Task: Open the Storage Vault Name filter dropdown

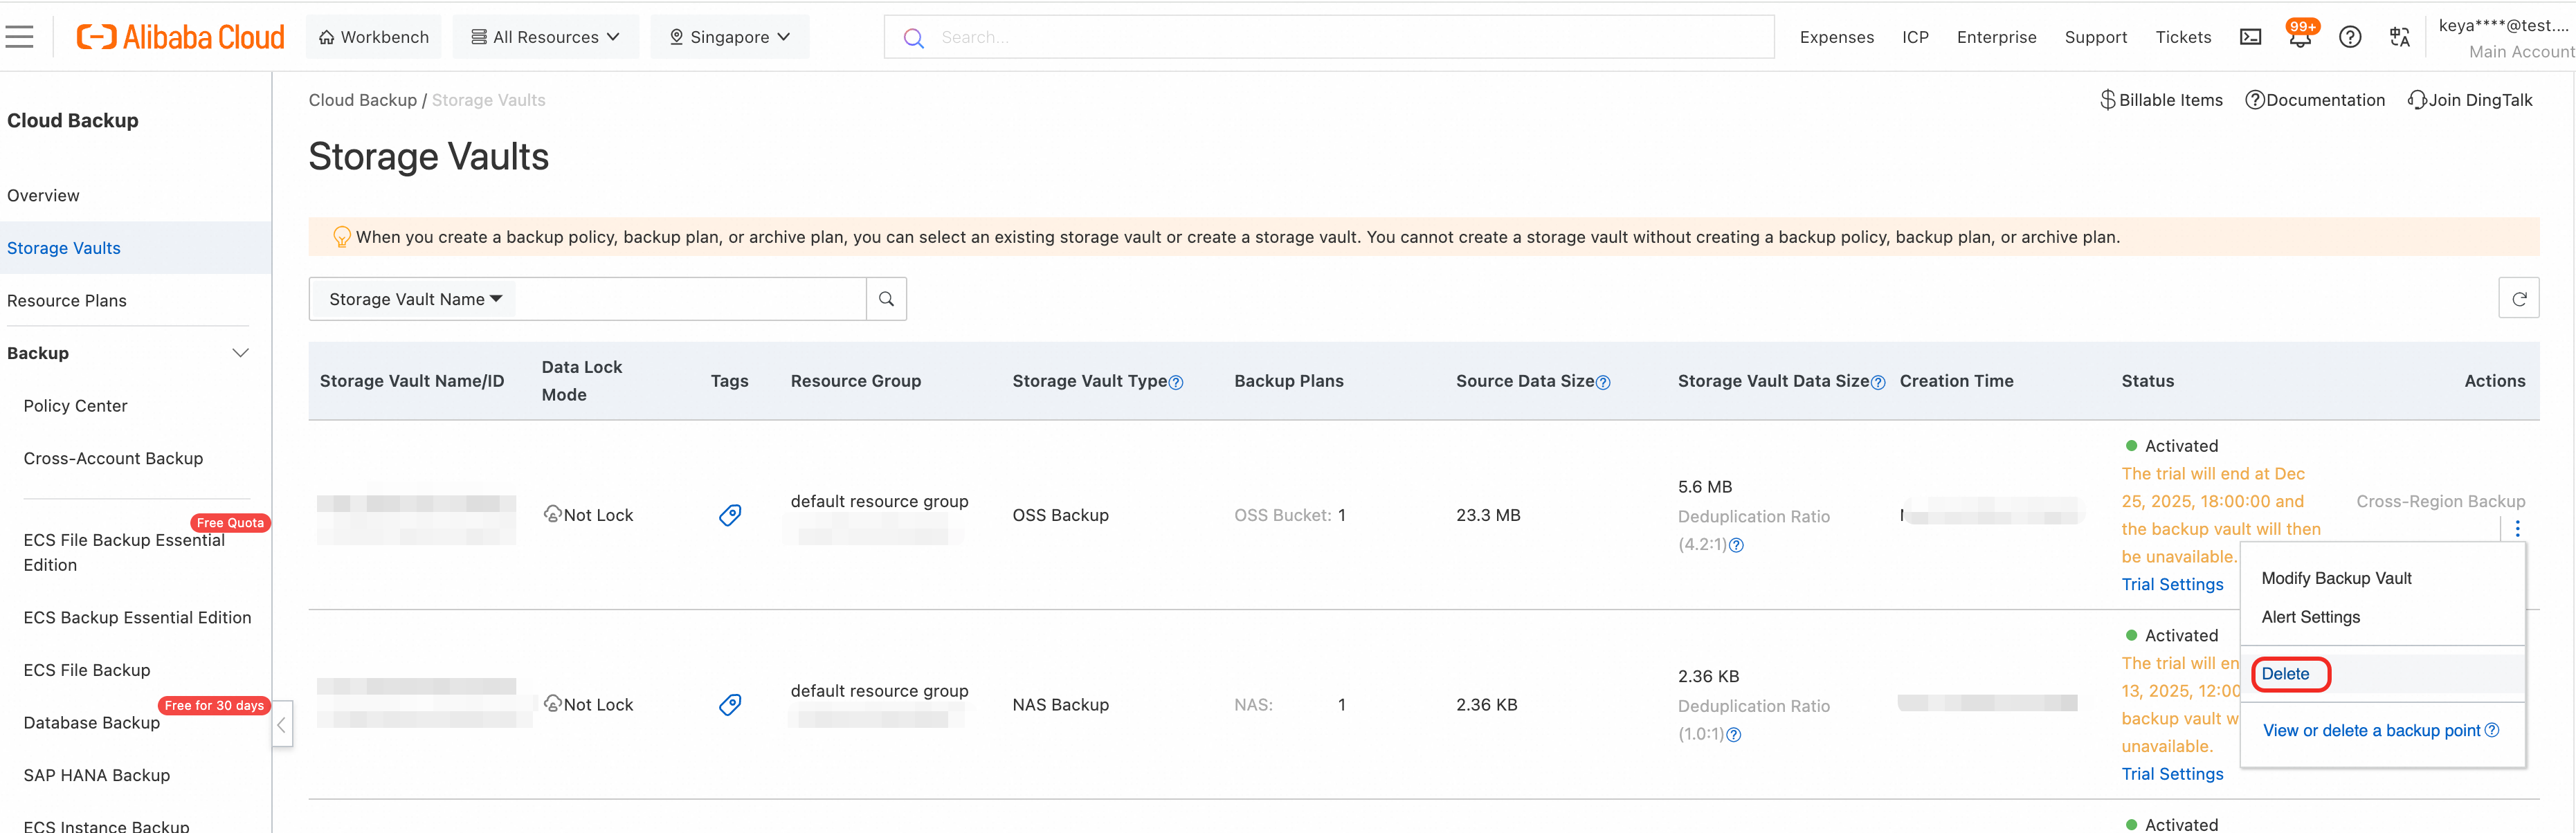Action: click(415, 299)
